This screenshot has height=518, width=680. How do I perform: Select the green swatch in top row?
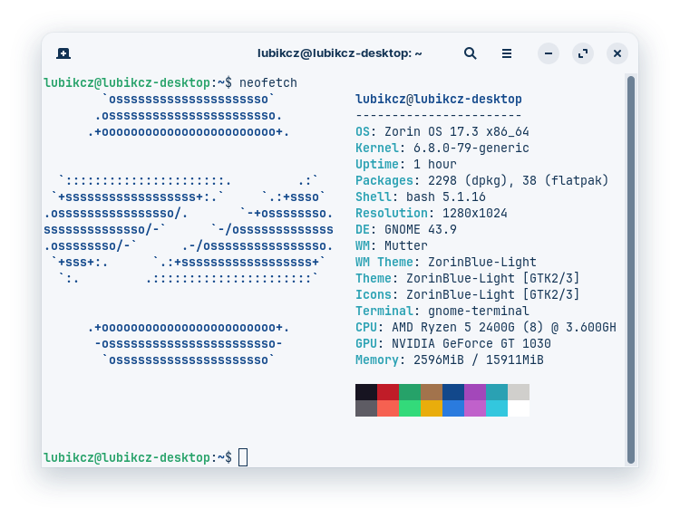(x=410, y=392)
